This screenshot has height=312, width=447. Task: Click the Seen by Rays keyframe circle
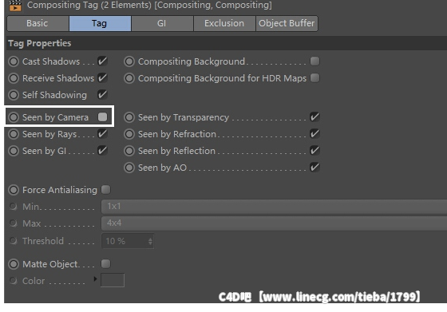point(14,134)
